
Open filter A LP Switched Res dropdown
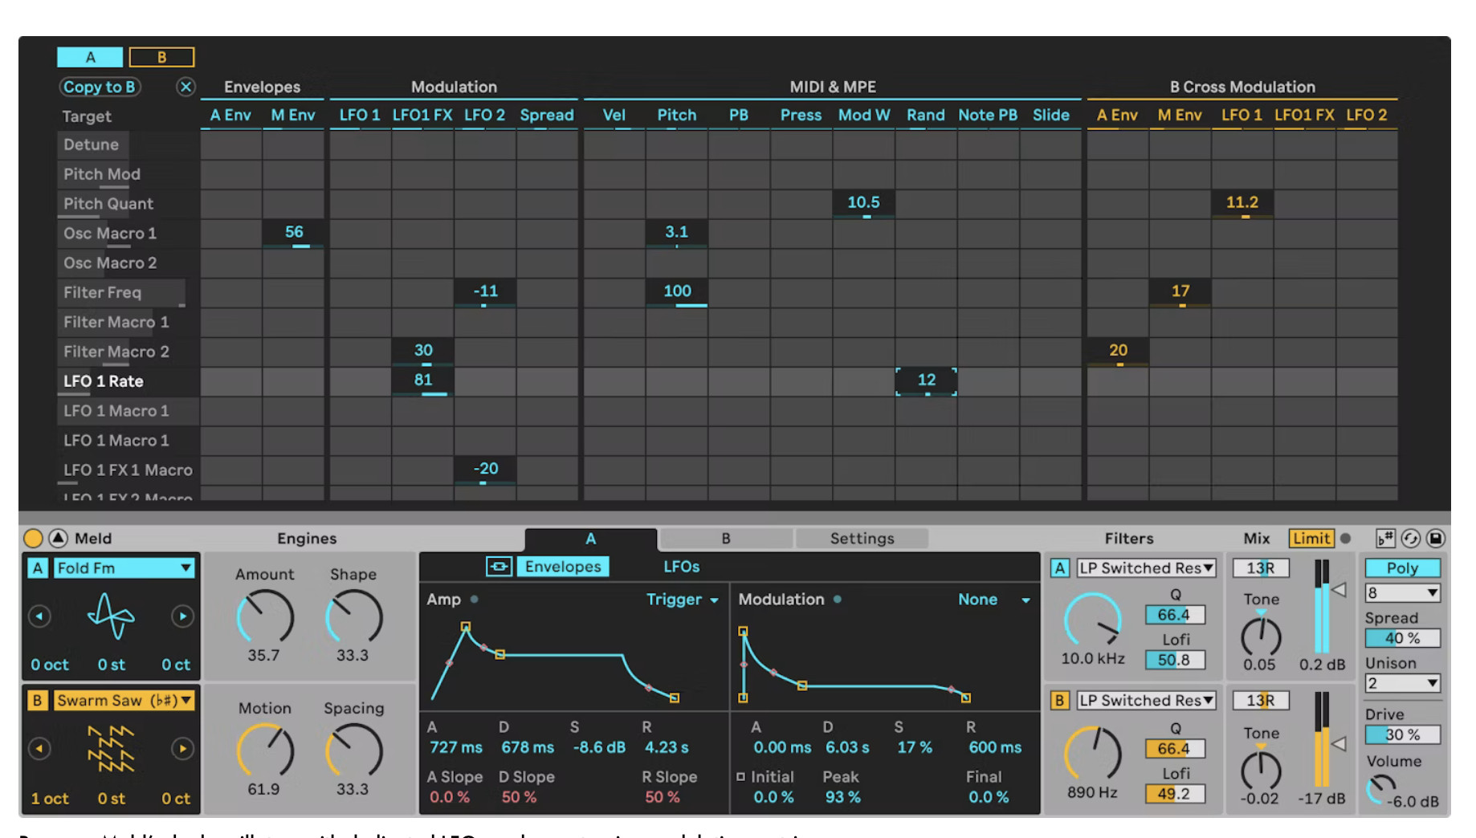click(1146, 568)
